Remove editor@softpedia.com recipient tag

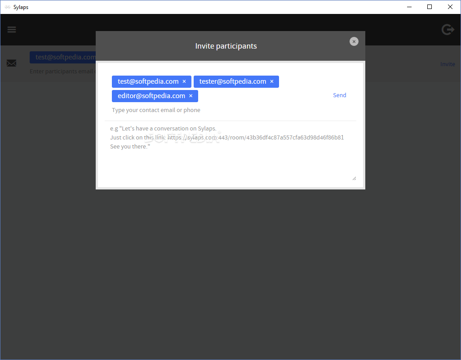191,96
